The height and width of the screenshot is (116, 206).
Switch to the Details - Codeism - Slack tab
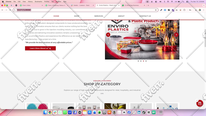coord(82,5)
